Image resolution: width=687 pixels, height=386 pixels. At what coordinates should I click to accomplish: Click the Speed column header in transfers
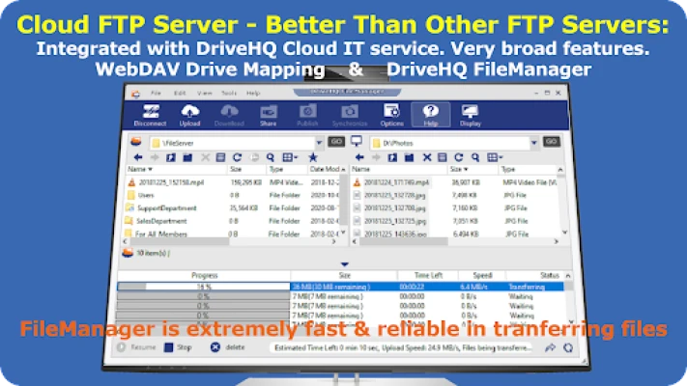coord(482,276)
